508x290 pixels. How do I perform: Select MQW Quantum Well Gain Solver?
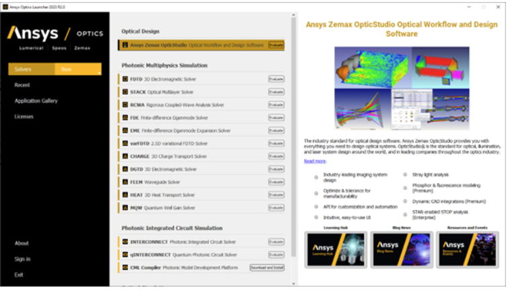tap(201, 208)
